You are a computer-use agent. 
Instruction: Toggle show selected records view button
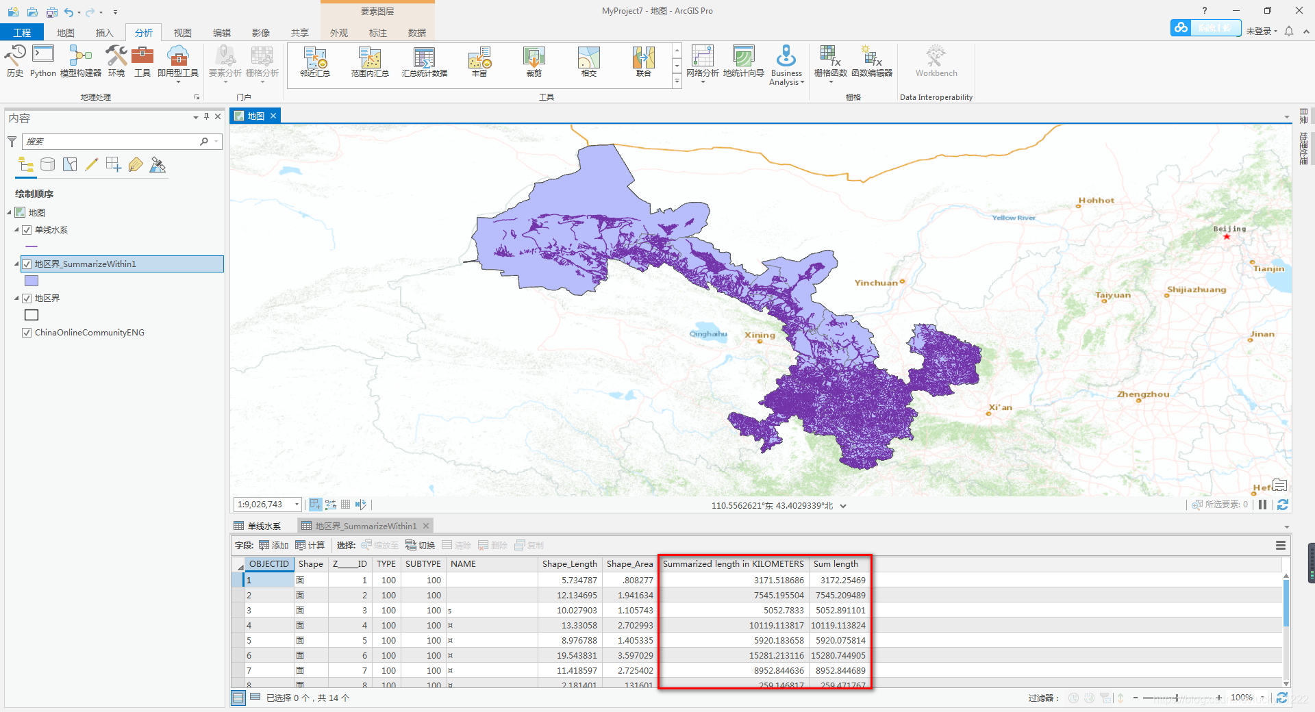[255, 697]
